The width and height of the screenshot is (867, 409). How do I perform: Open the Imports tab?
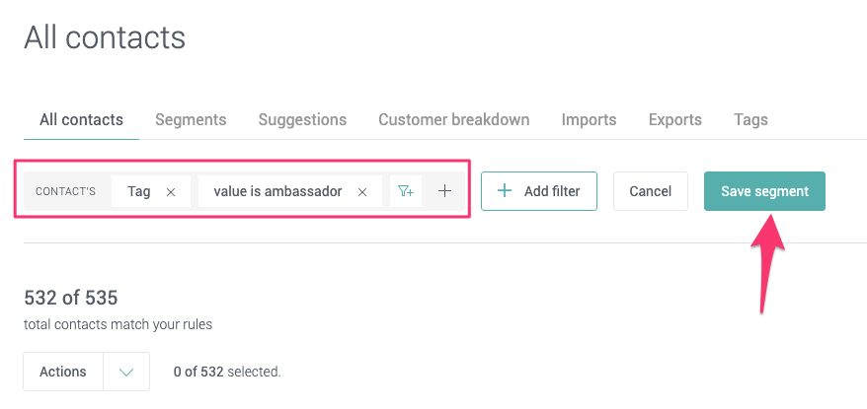[x=589, y=119]
